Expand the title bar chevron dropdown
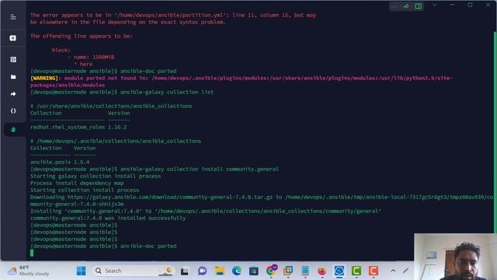The image size is (497, 280). pyautogui.click(x=434, y=5)
